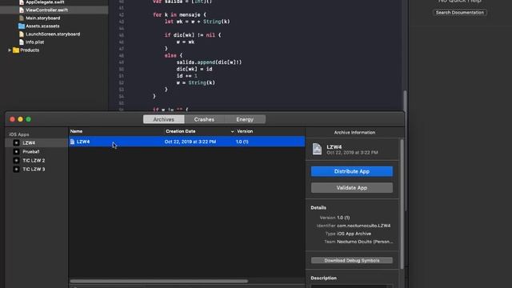The height and width of the screenshot is (288, 512).
Task: Select the Products group label
Action: (30, 50)
